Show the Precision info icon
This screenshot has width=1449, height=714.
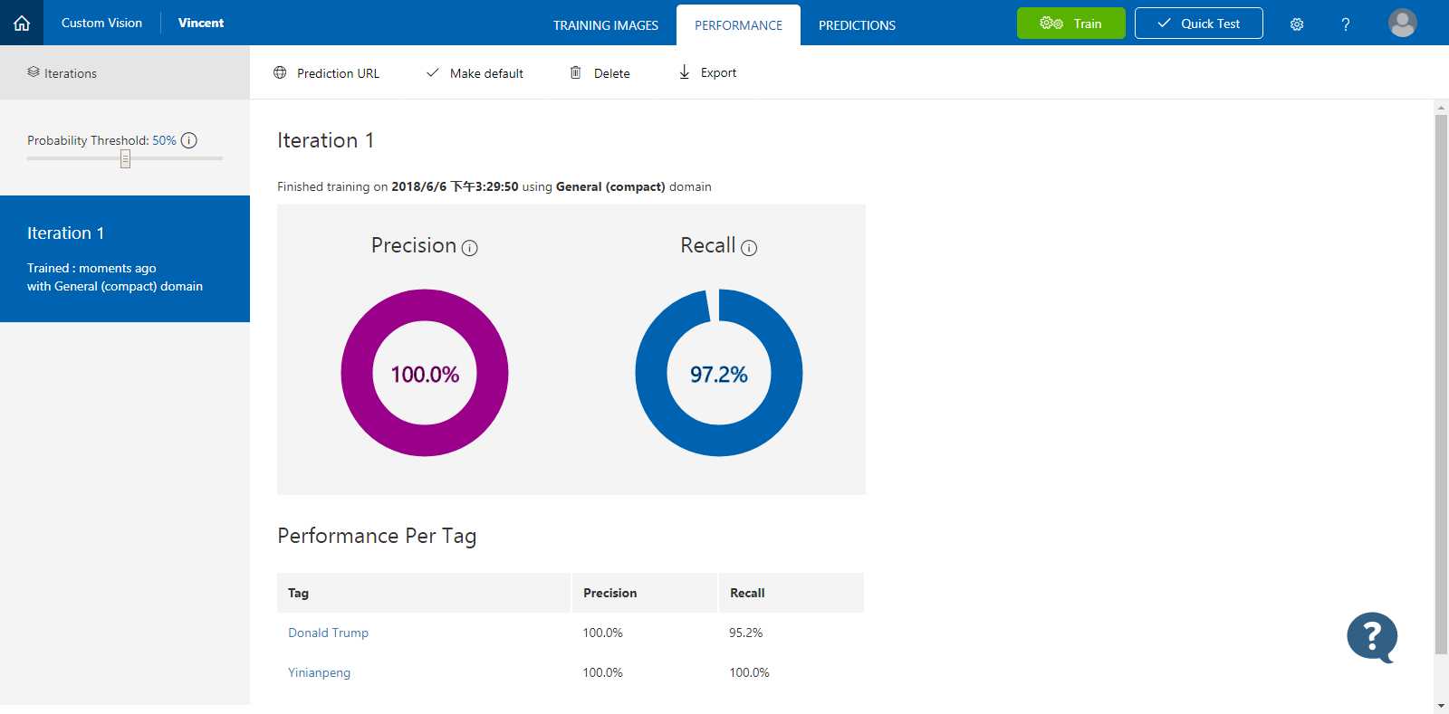[x=469, y=248]
